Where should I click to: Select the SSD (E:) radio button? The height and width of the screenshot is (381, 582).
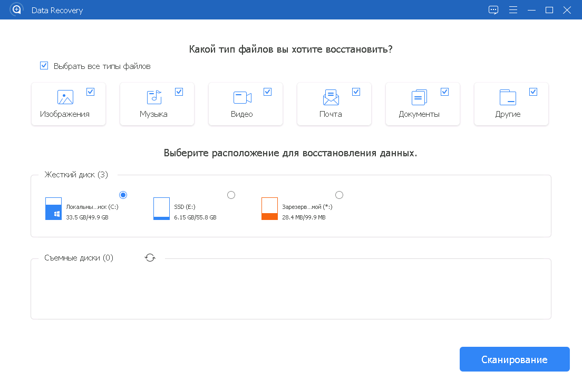231,195
